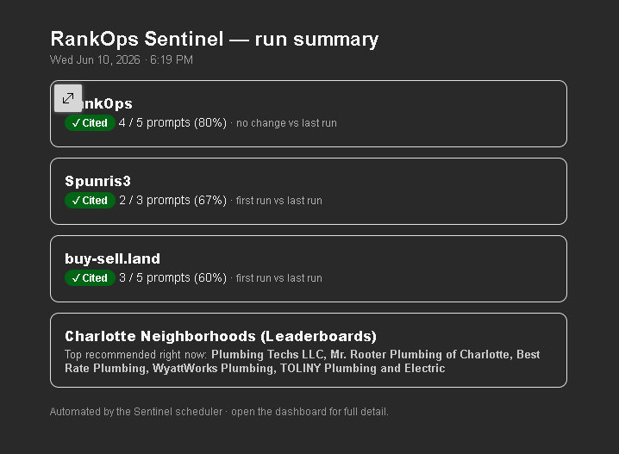This screenshot has height=454, width=619.
Task: Click the 2 / 3 prompts (67%) text
Action: coord(173,201)
